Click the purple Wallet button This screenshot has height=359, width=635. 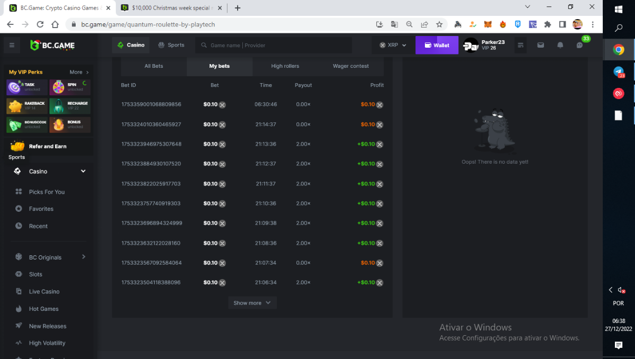coord(437,46)
